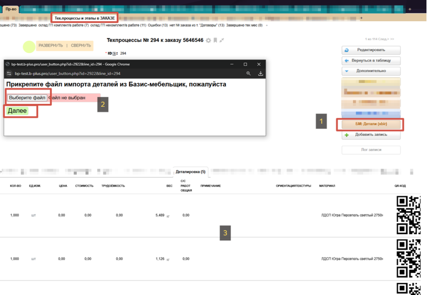Viewport: 428px width, 295px height.
Task: Click РАЗВЕРНУТЬ to expand all sections
Action: click(x=51, y=45)
